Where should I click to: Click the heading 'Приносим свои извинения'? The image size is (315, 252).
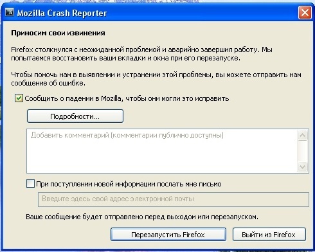[58, 33]
